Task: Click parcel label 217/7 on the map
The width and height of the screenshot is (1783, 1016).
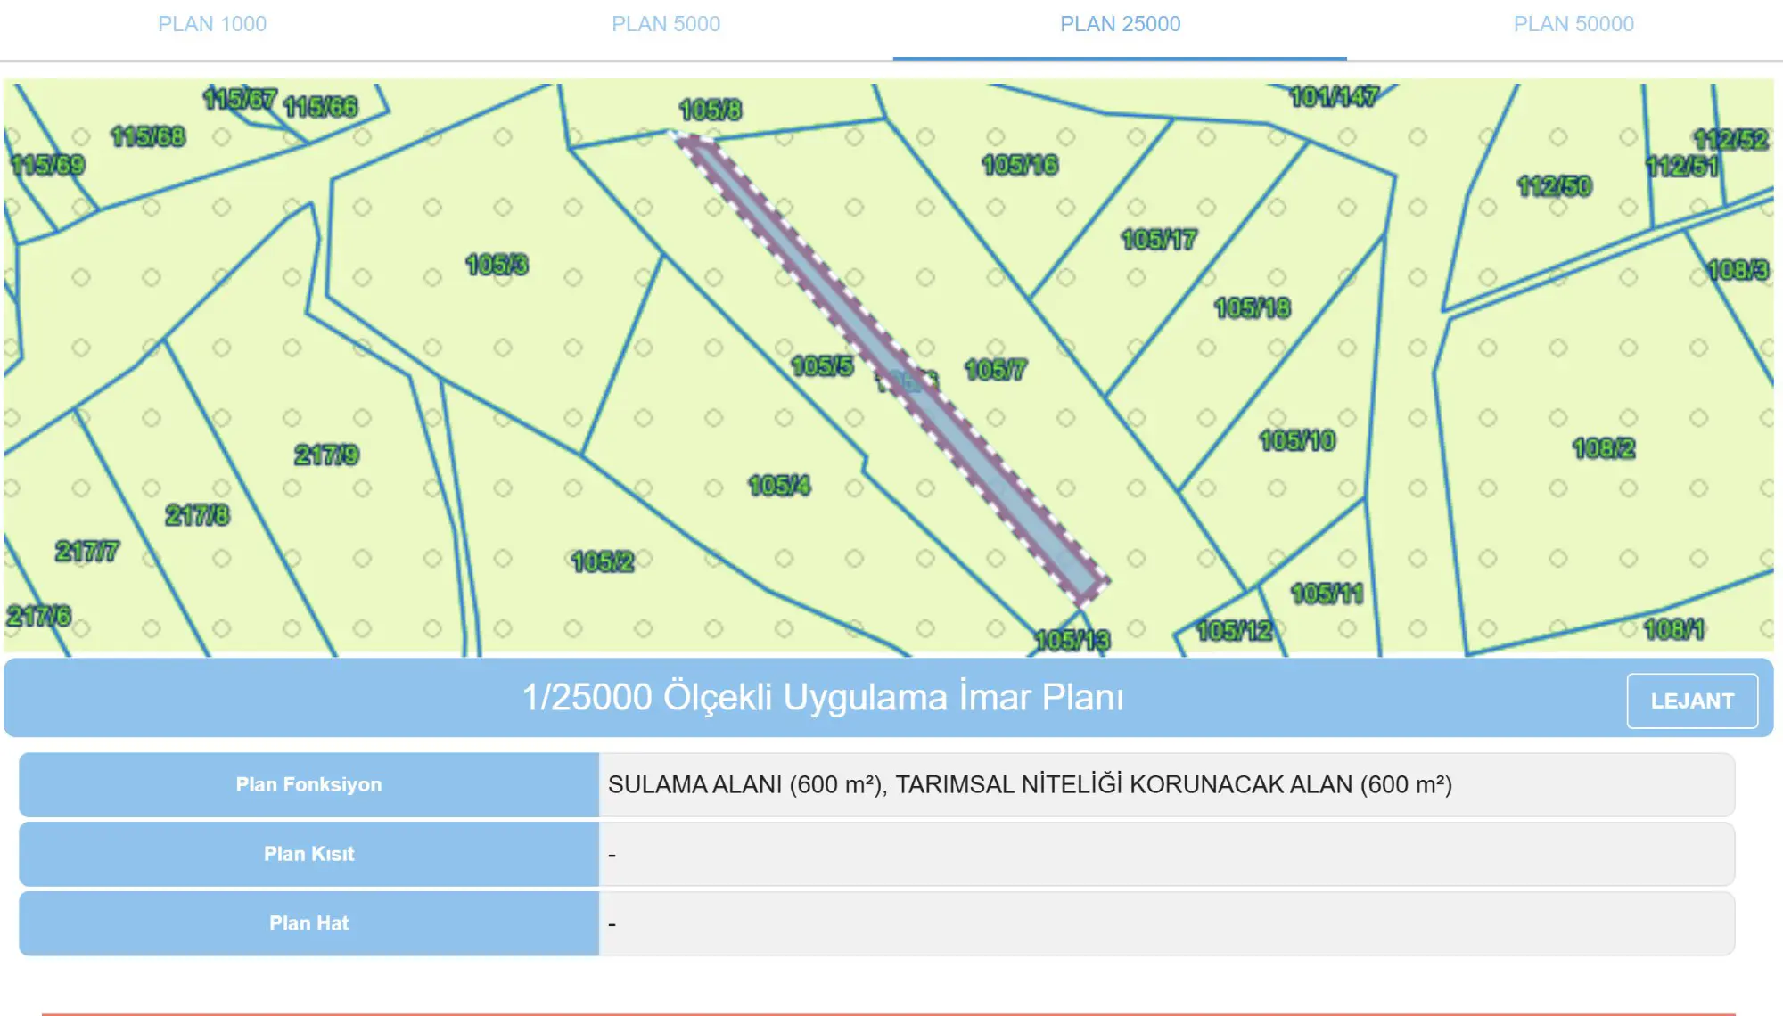Action: coord(86,552)
